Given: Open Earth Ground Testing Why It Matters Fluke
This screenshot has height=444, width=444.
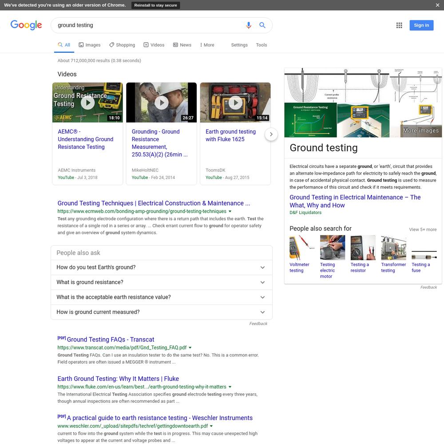Looking at the screenshot, I should [118, 379].
